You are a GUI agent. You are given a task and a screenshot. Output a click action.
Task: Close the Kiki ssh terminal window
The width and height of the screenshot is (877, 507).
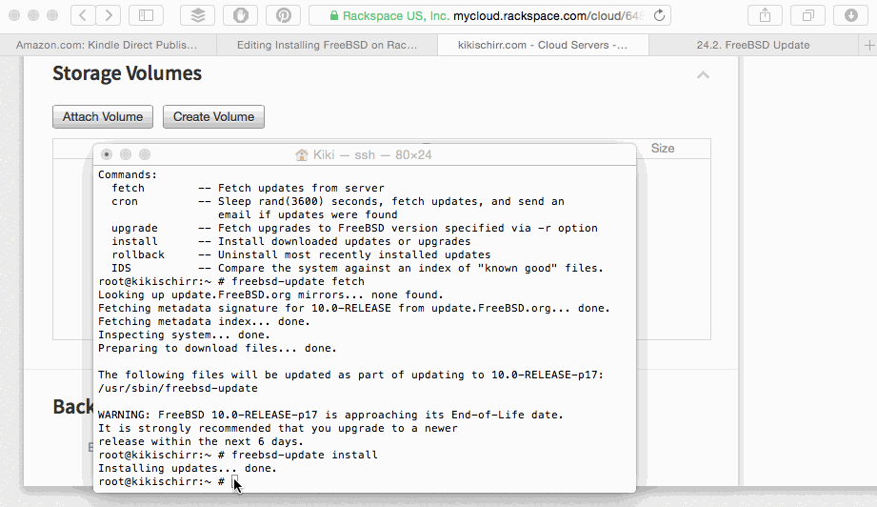pos(107,154)
